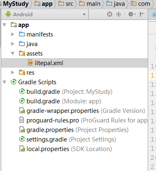The image size is (156, 171).
Task: Collapse the assets folder
Action: [13, 54]
